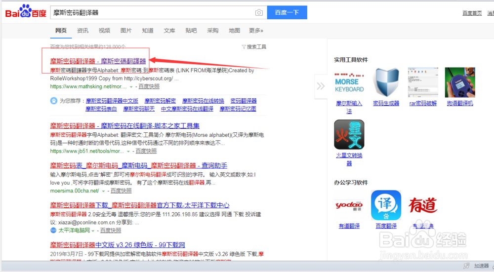The width and height of the screenshot is (494, 272).
Task: Open suggestion 密码翻译器
Action: [x=244, y=101]
